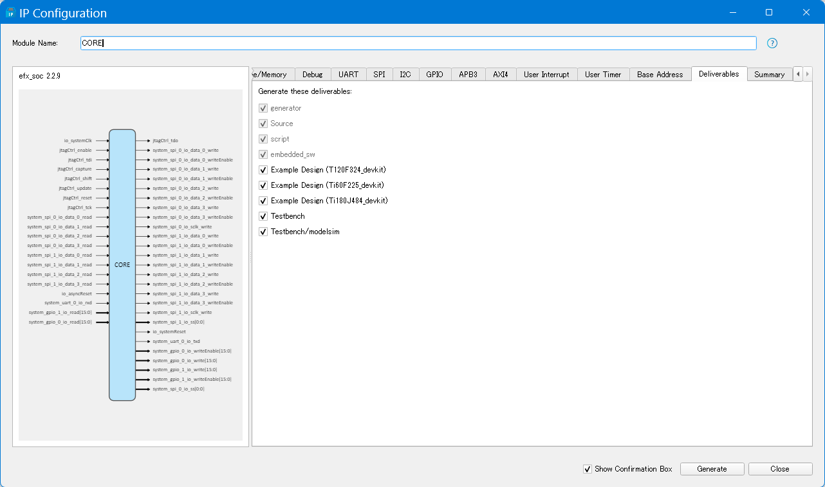Image resolution: width=825 pixels, height=487 pixels.
Task: Uncheck Example Design Ti60F225_devkit checkbox
Action: pos(263,185)
